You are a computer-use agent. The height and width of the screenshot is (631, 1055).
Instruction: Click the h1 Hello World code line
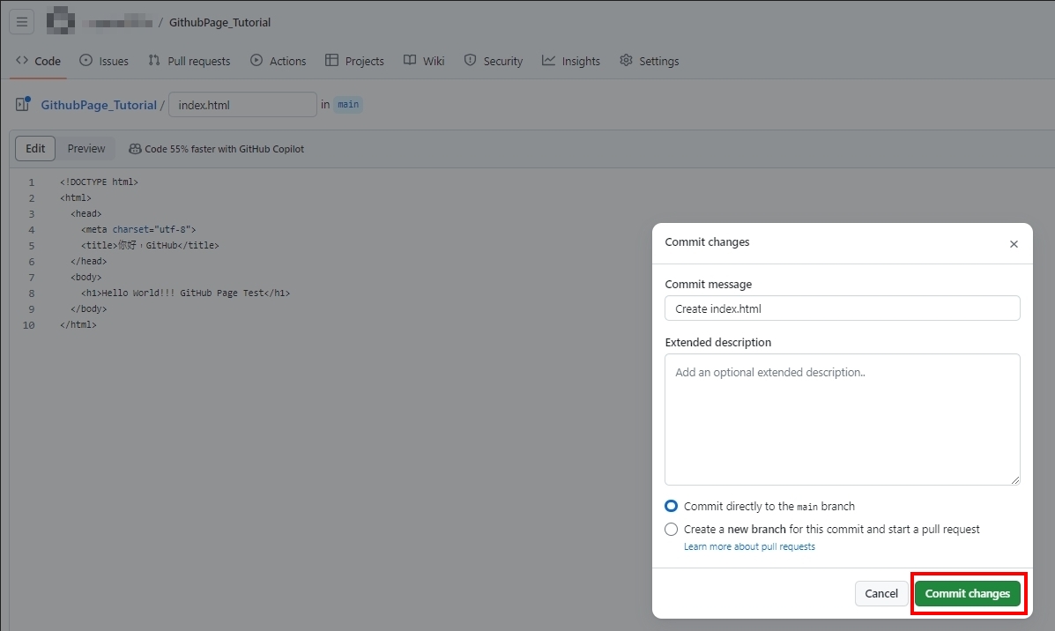point(186,293)
